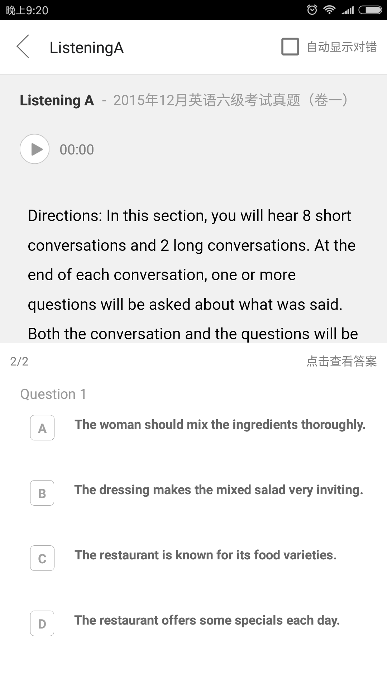Viewport: 387px width, 688px height.
Task: Check the alarm clock status icon
Action: click(312, 10)
